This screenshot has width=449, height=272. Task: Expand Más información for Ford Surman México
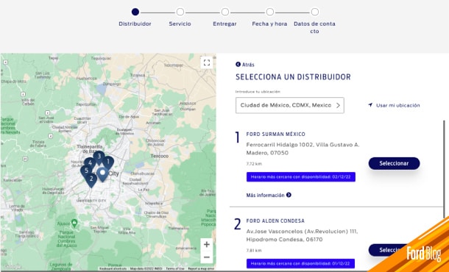point(269,195)
